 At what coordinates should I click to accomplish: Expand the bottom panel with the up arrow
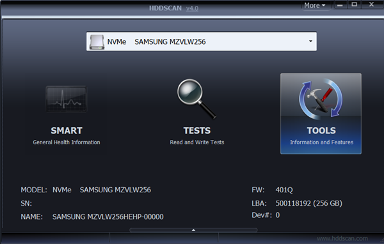[193, 230]
